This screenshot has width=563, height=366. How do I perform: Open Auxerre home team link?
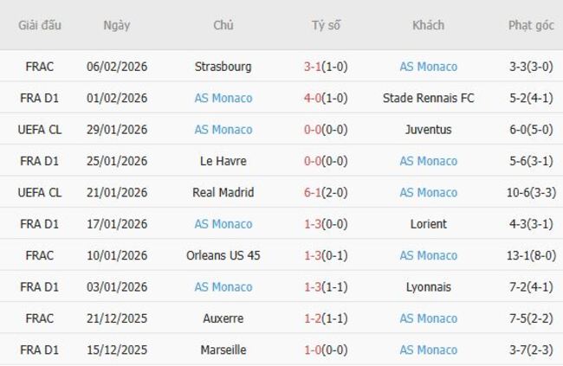223,318
